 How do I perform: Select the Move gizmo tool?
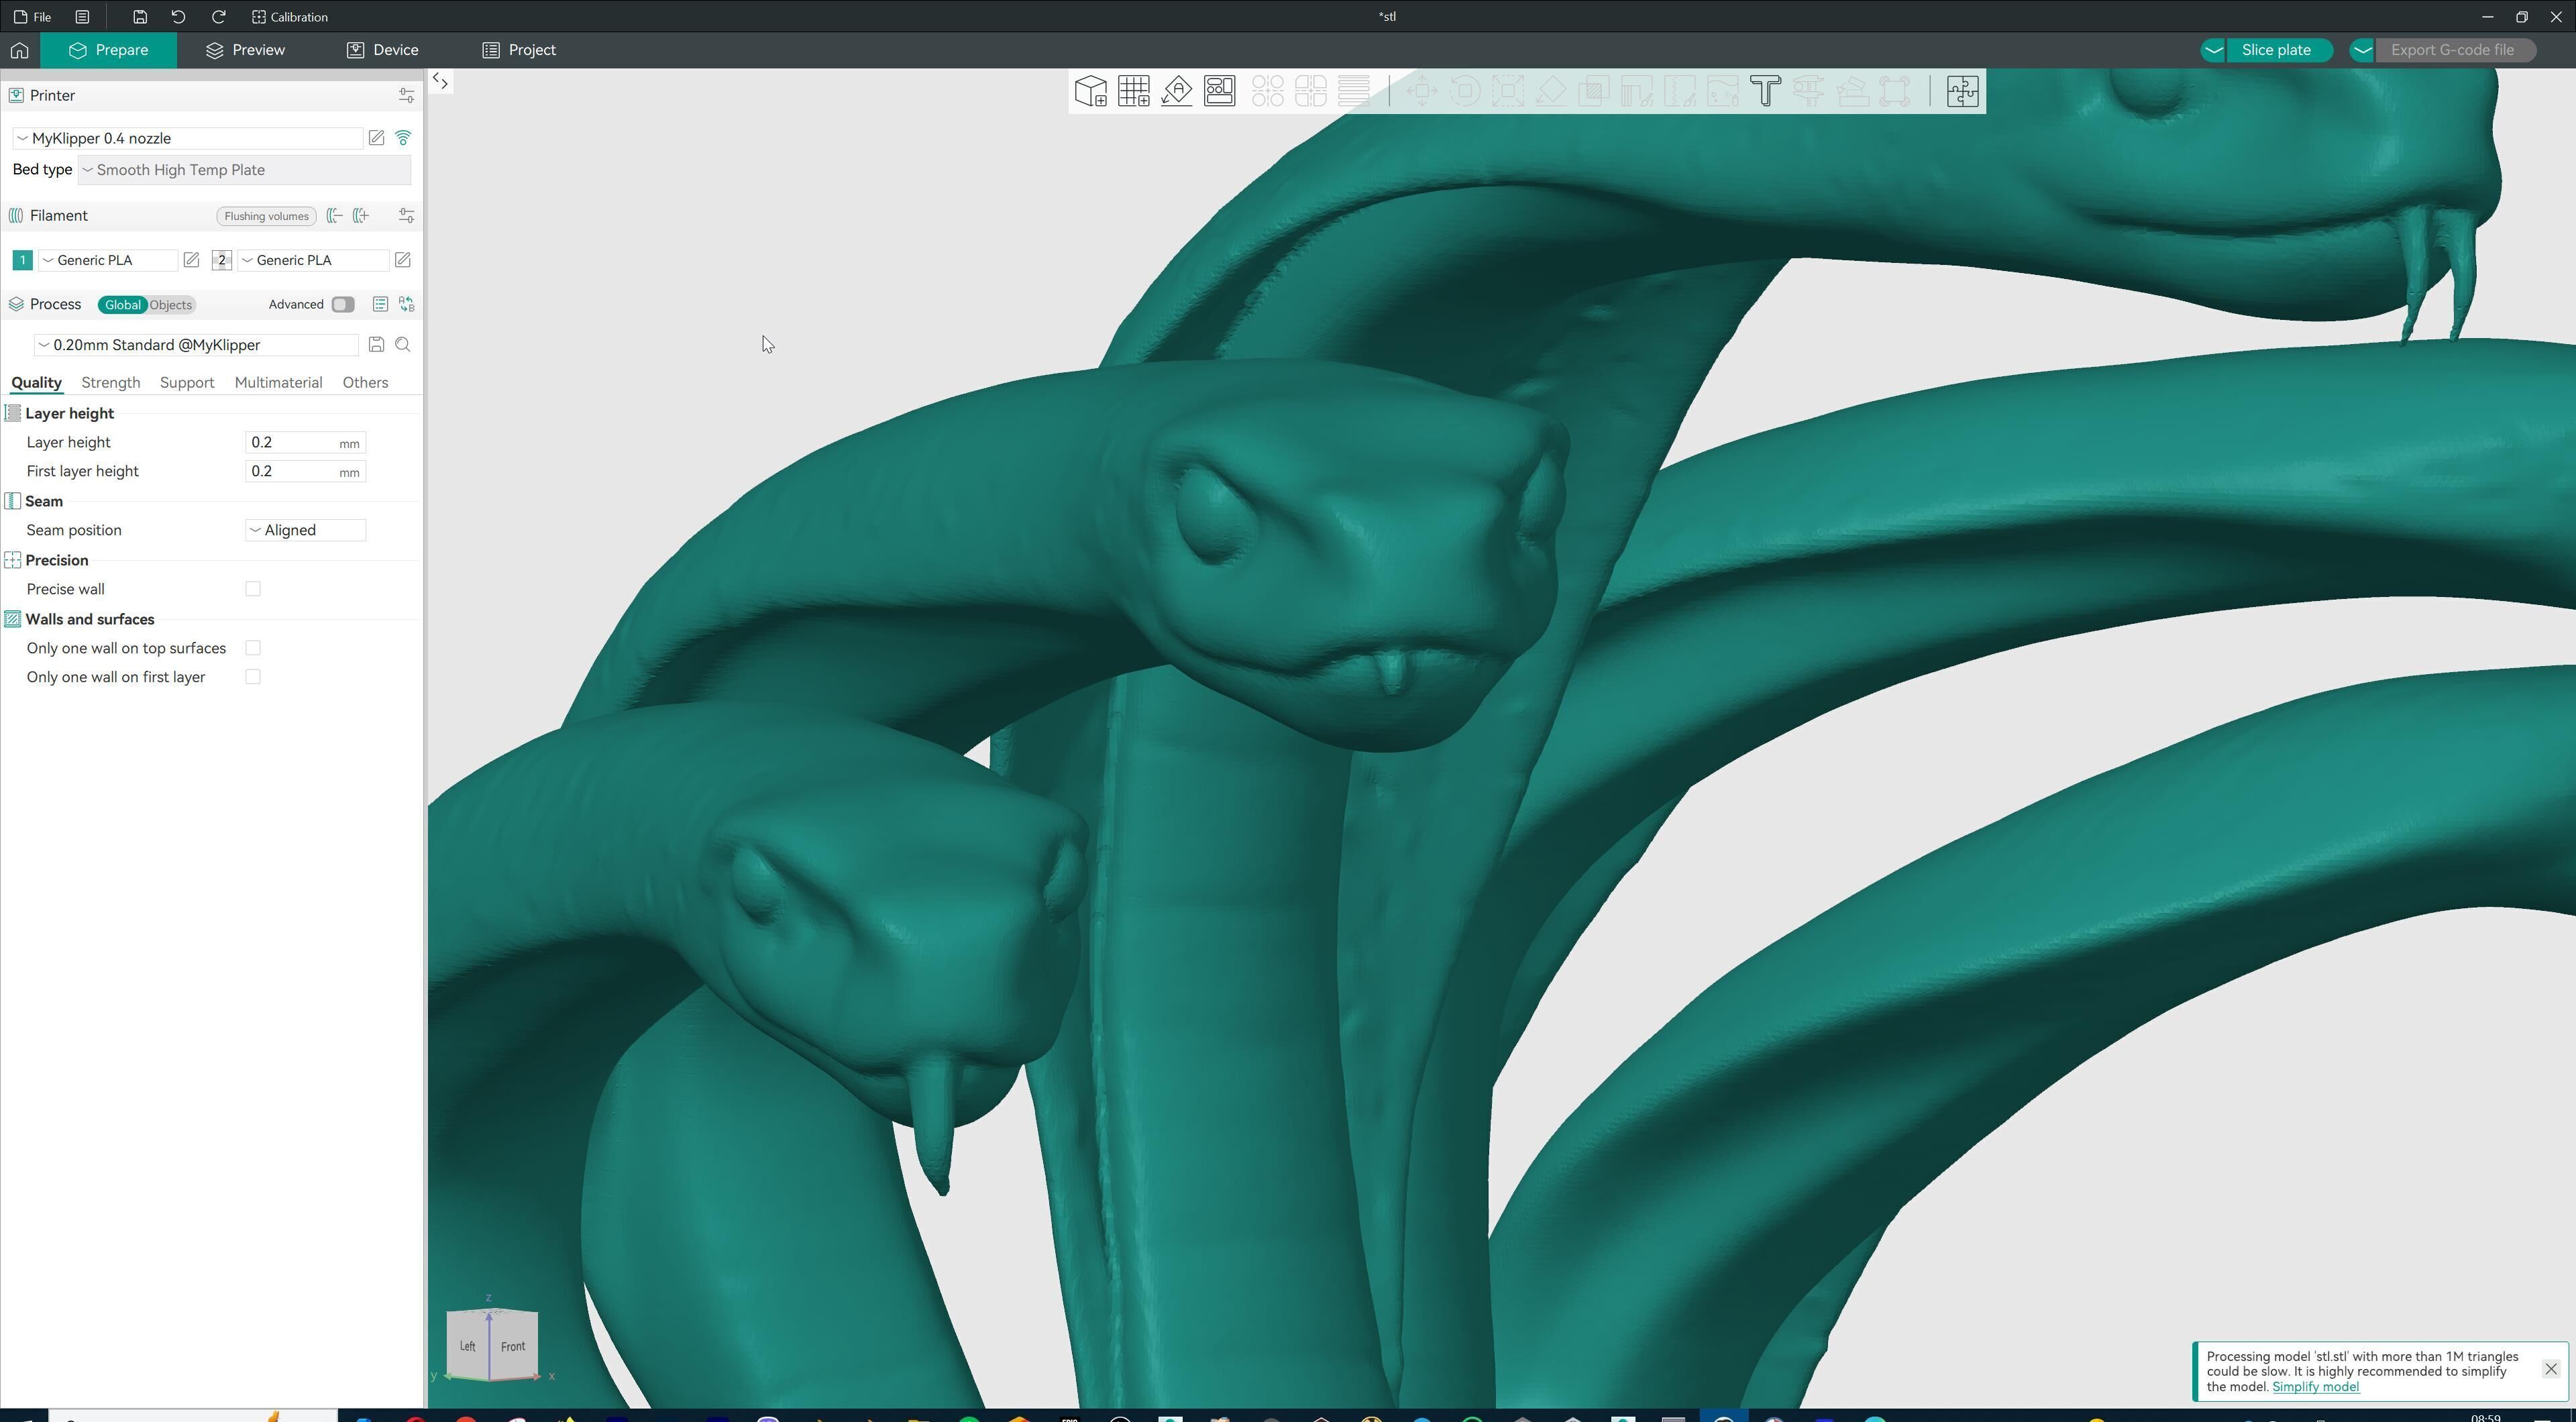coord(1421,91)
